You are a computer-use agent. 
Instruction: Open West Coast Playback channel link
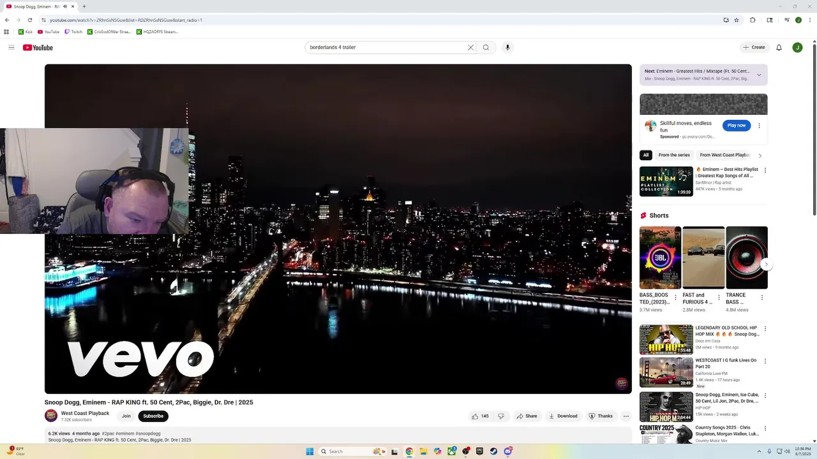click(85, 413)
